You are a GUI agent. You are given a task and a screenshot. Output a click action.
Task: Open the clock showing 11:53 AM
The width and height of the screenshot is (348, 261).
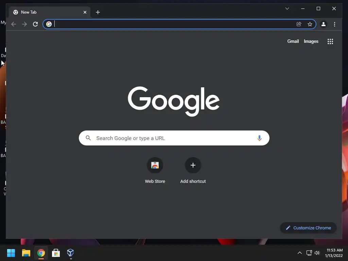click(x=334, y=253)
